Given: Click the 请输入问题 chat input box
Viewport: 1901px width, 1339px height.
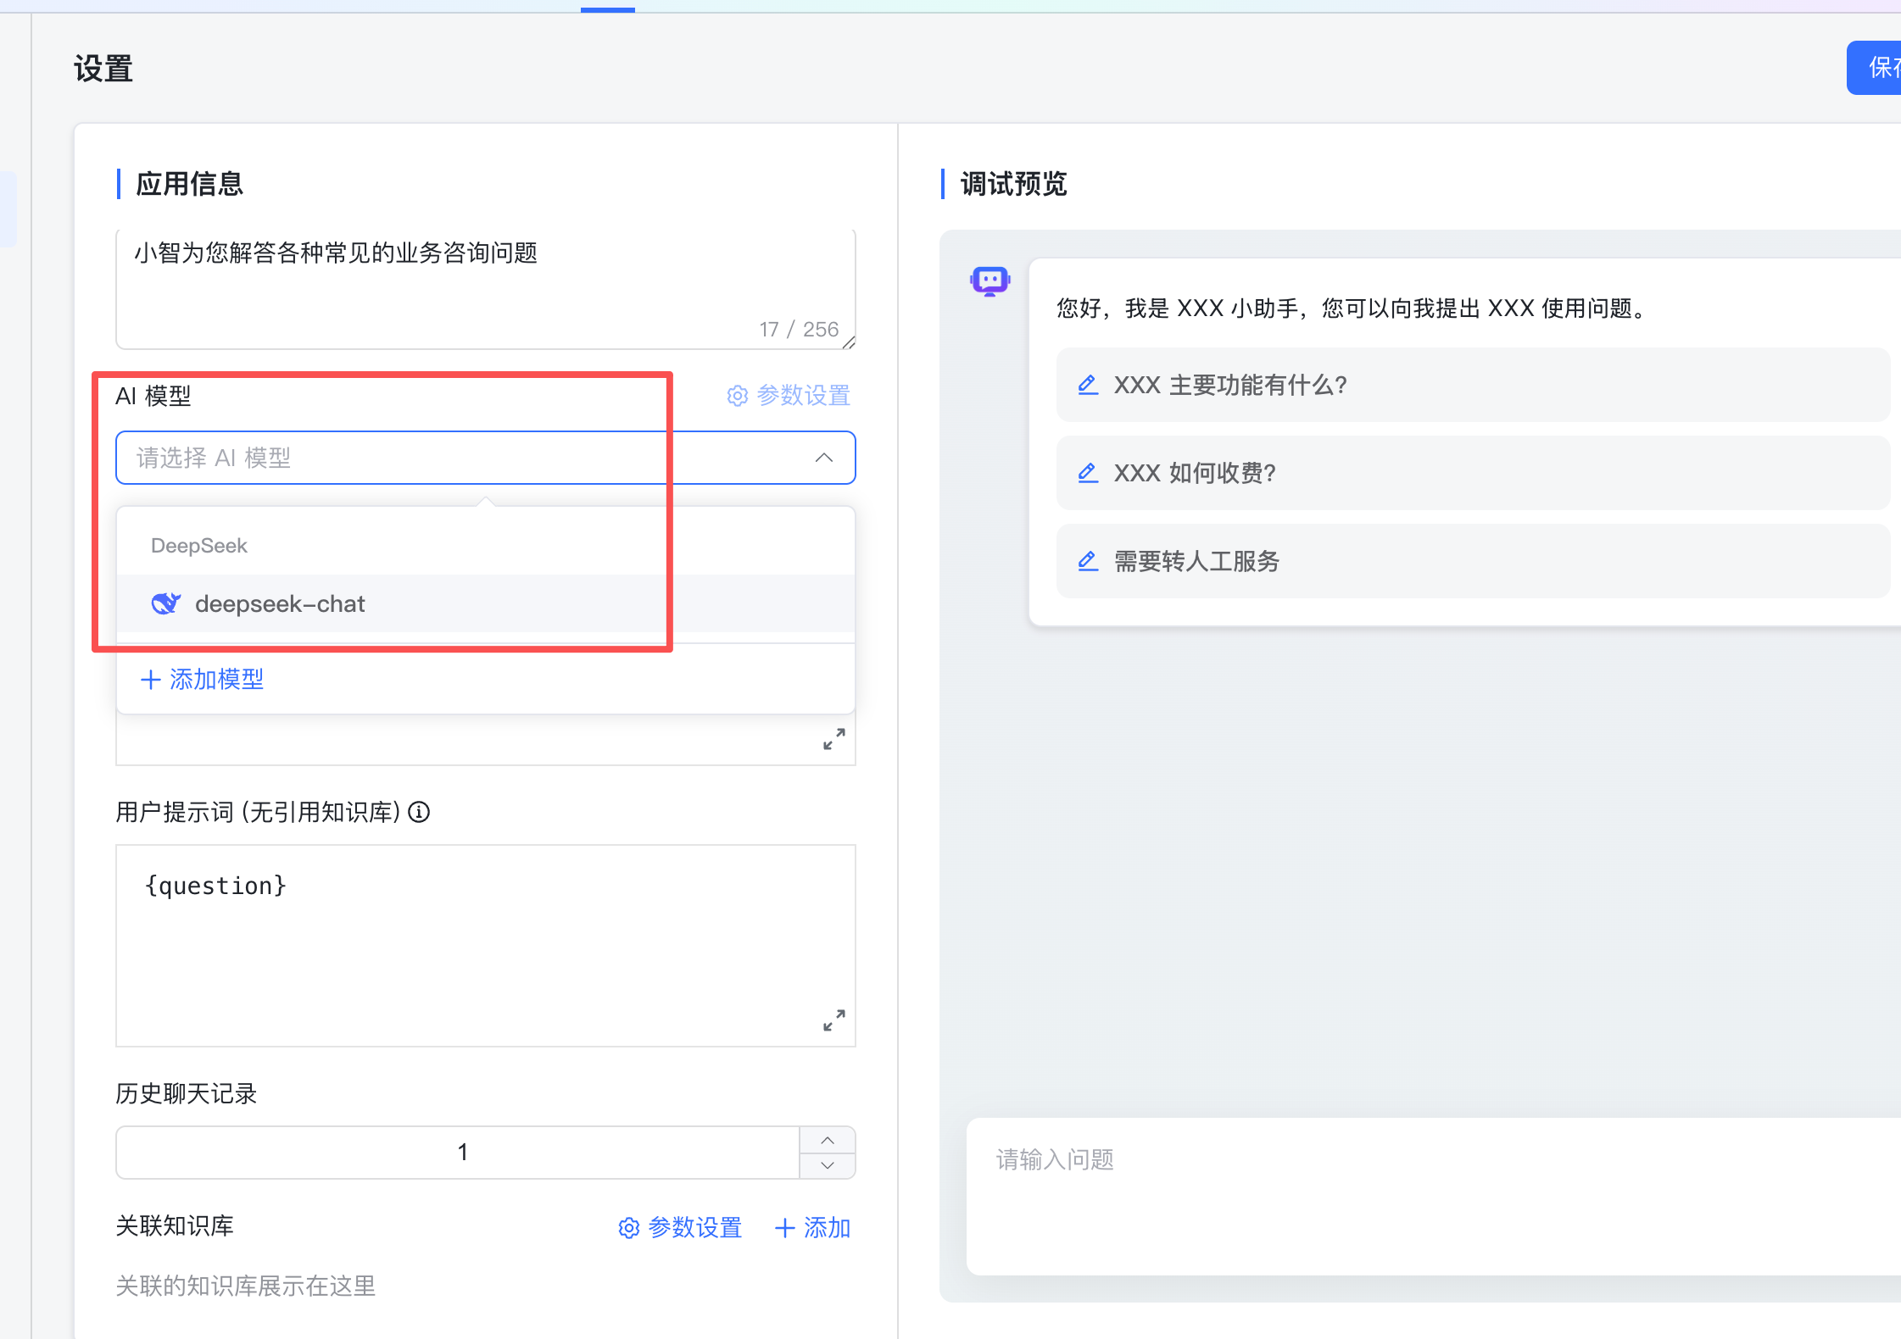Looking at the screenshot, I should point(1434,1197).
